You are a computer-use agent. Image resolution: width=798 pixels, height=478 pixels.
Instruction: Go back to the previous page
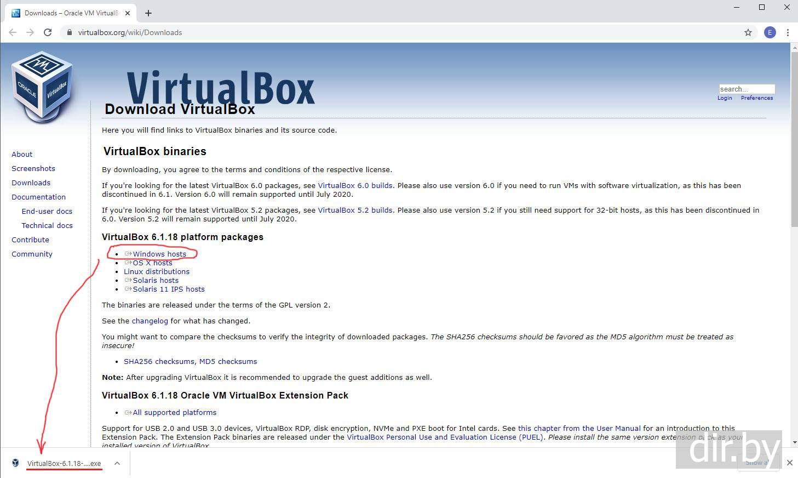click(13, 32)
